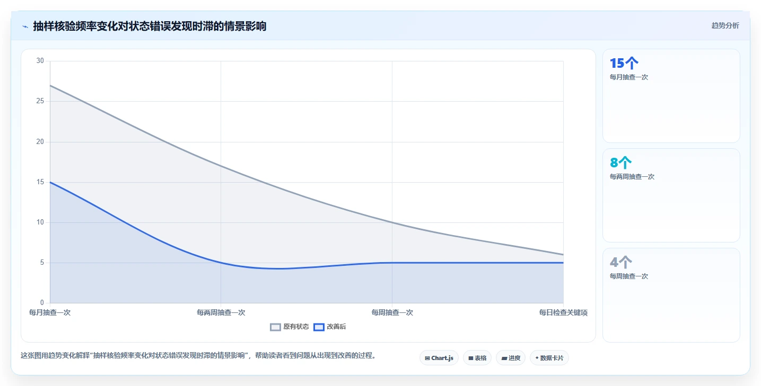Select the 数据卡片 tag chip
The image size is (761, 386).
tap(549, 358)
